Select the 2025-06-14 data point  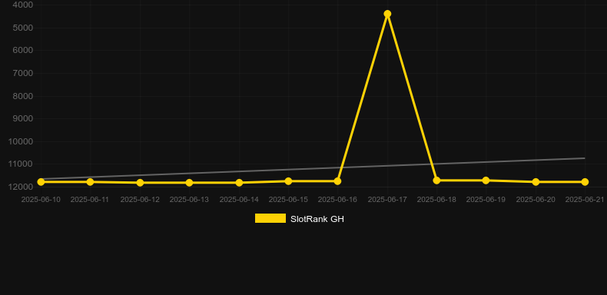239,183
